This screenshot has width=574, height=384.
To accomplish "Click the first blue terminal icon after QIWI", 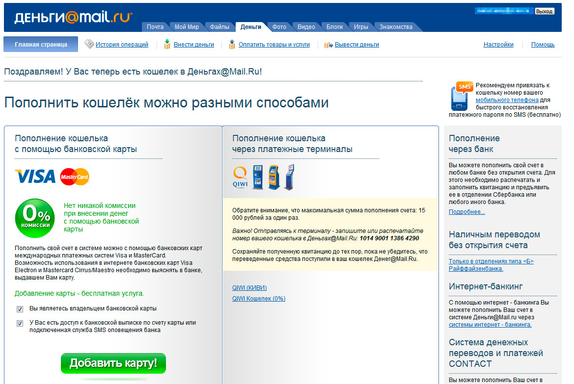I will point(258,177).
